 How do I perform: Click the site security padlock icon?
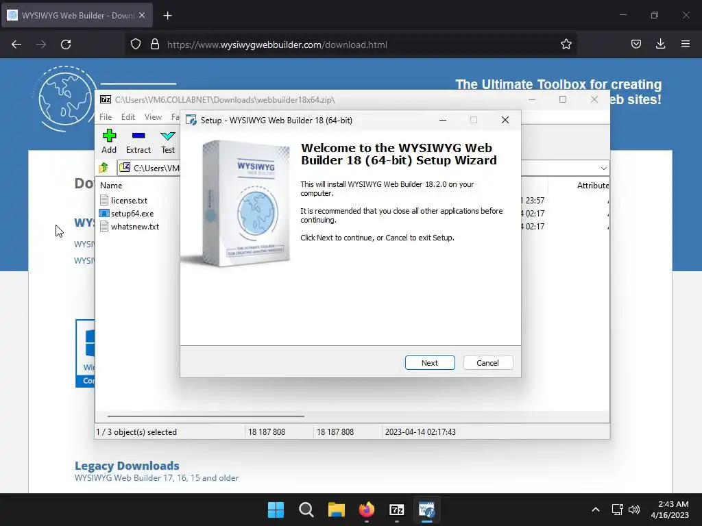pos(155,45)
